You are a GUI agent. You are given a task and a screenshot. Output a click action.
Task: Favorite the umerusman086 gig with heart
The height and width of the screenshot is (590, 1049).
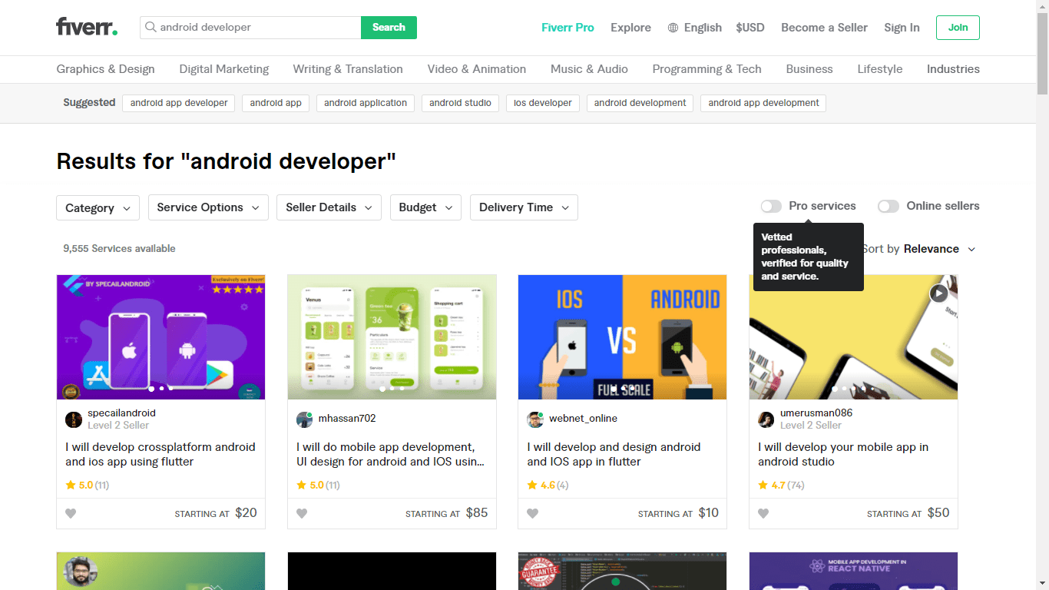(x=763, y=513)
